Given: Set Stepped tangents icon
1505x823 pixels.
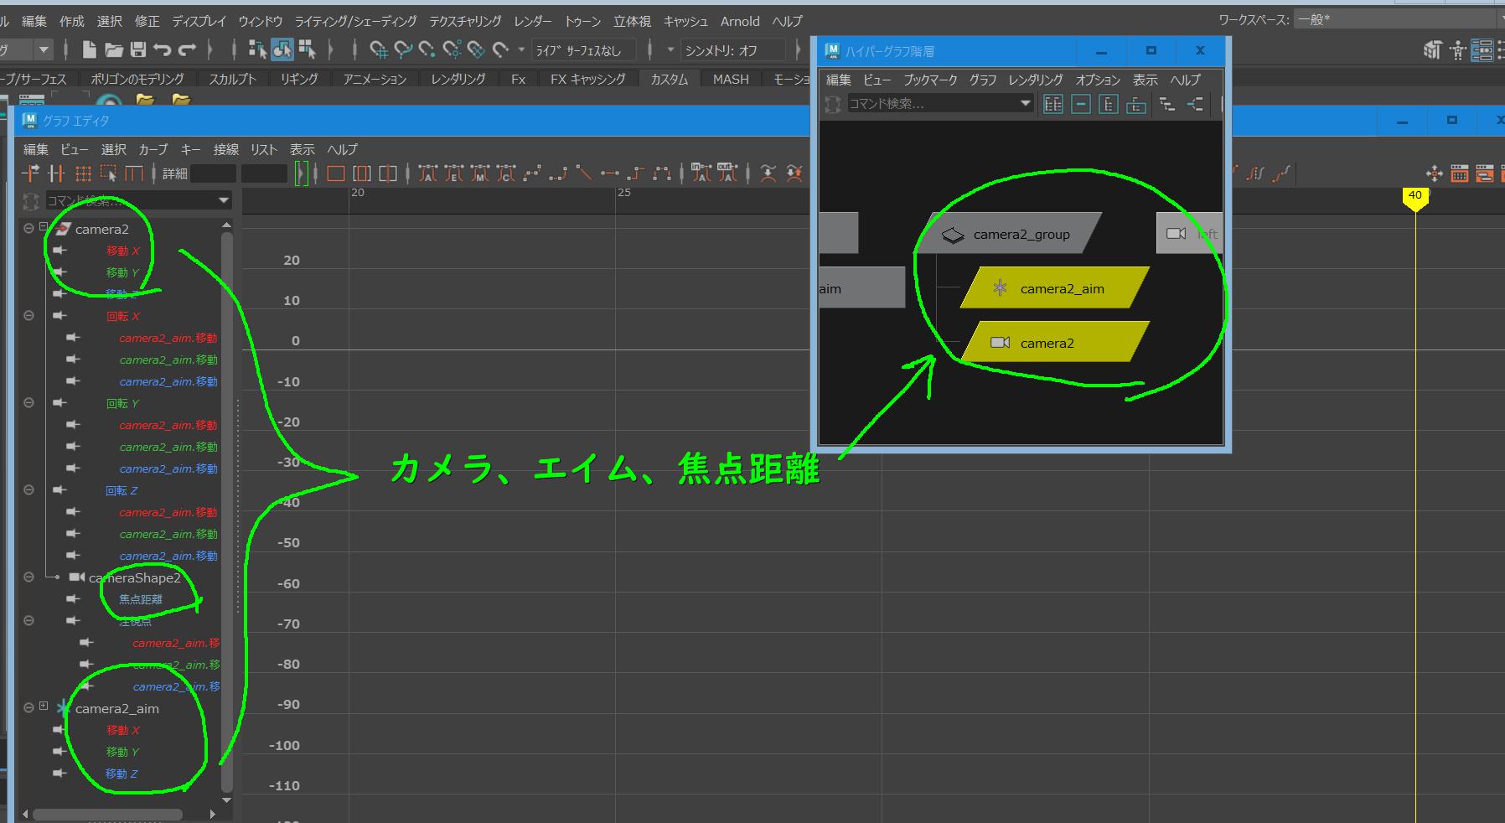Looking at the screenshot, I should (x=636, y=173).
